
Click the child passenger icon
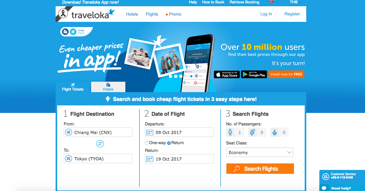(x=252, y=132)
